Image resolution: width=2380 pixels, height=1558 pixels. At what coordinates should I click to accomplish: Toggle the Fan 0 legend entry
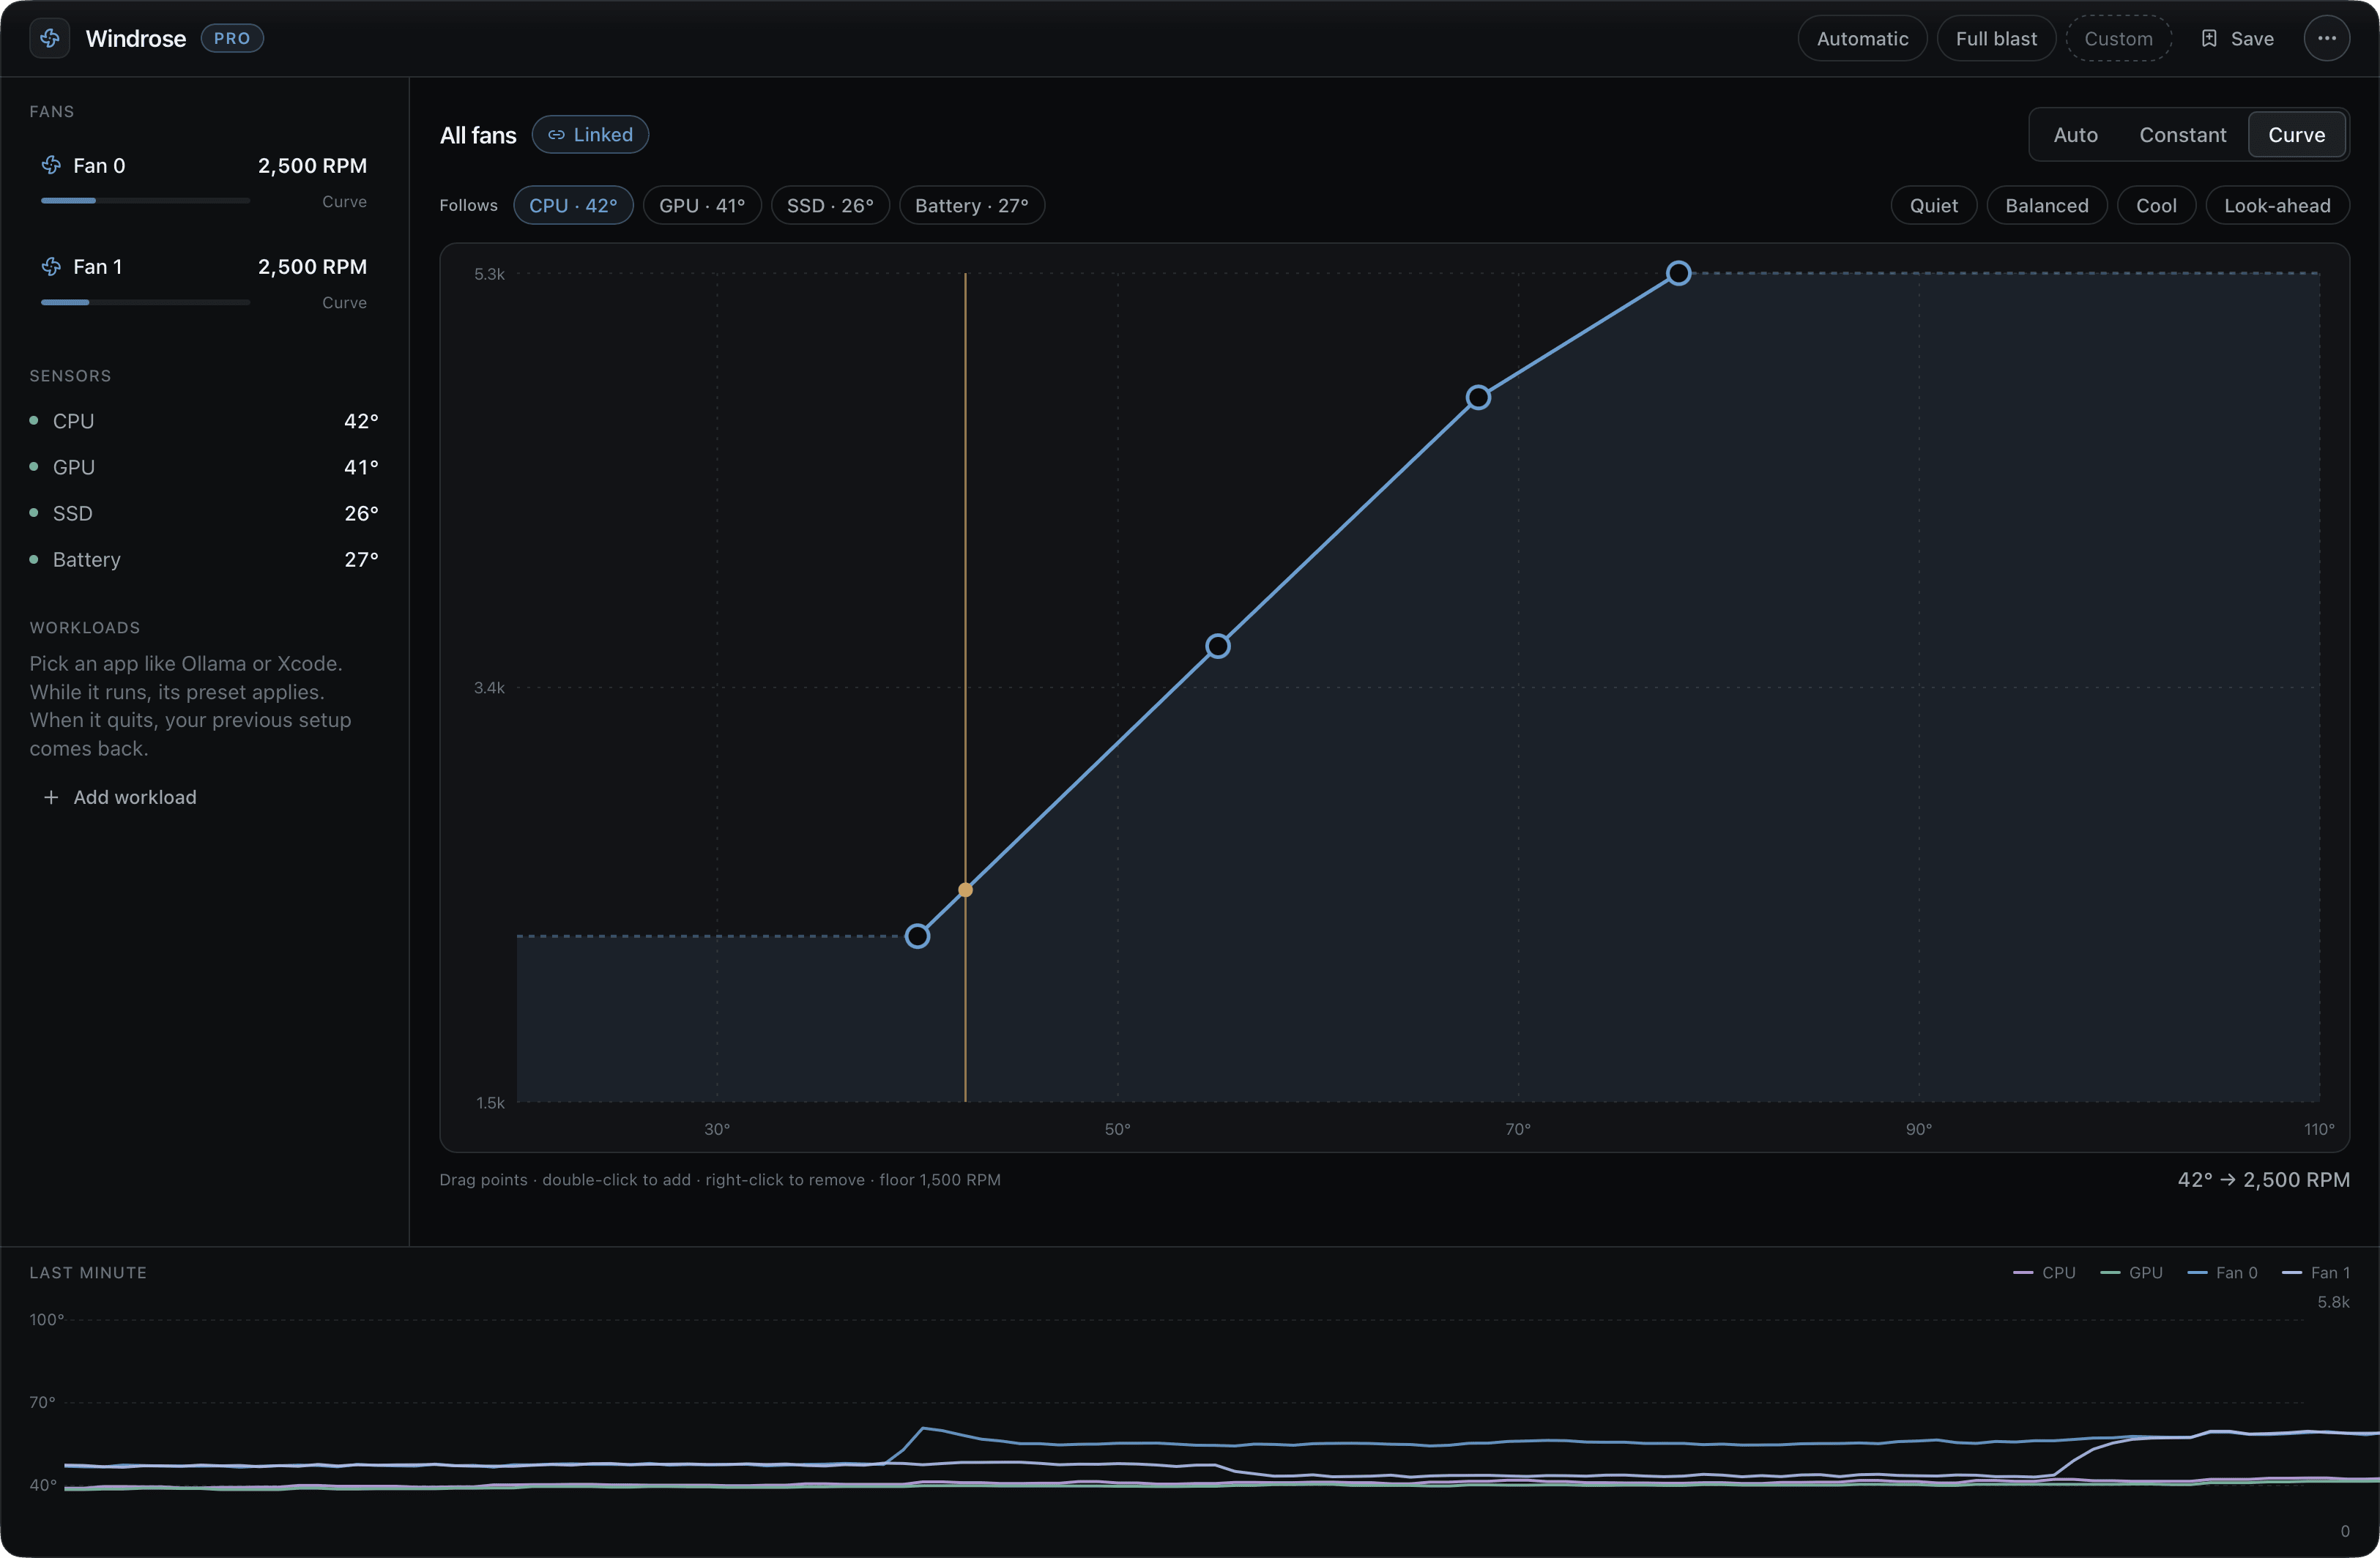point(2222,1272)
